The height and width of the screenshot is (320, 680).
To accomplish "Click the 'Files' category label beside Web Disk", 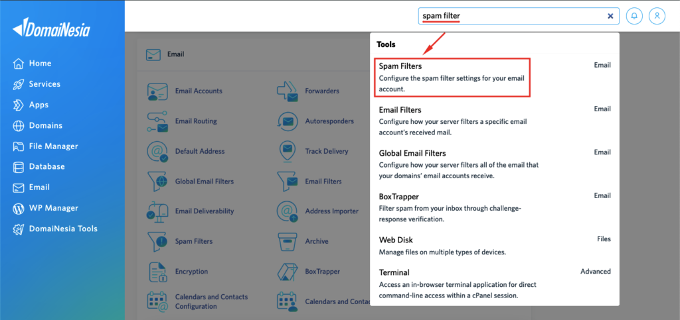I will [604, 239].
